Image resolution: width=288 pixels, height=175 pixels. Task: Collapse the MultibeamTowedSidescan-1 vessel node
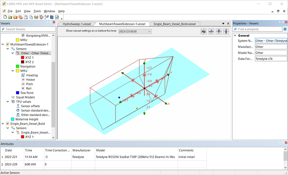click(x=3, y=44)
